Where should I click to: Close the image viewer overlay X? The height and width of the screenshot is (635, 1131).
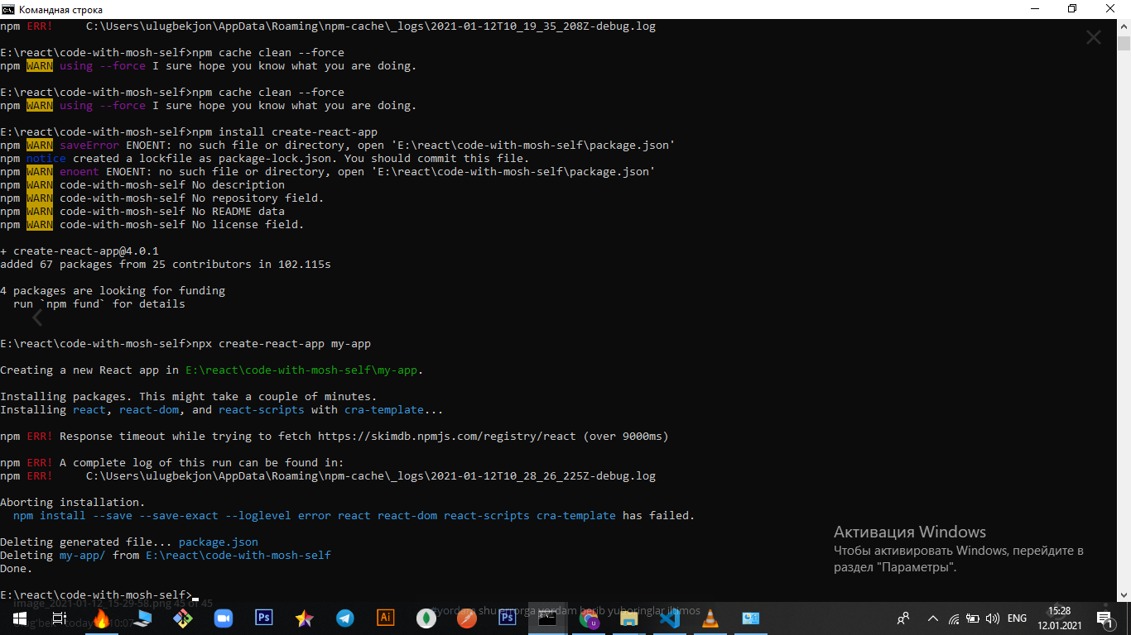point(1094,38)
